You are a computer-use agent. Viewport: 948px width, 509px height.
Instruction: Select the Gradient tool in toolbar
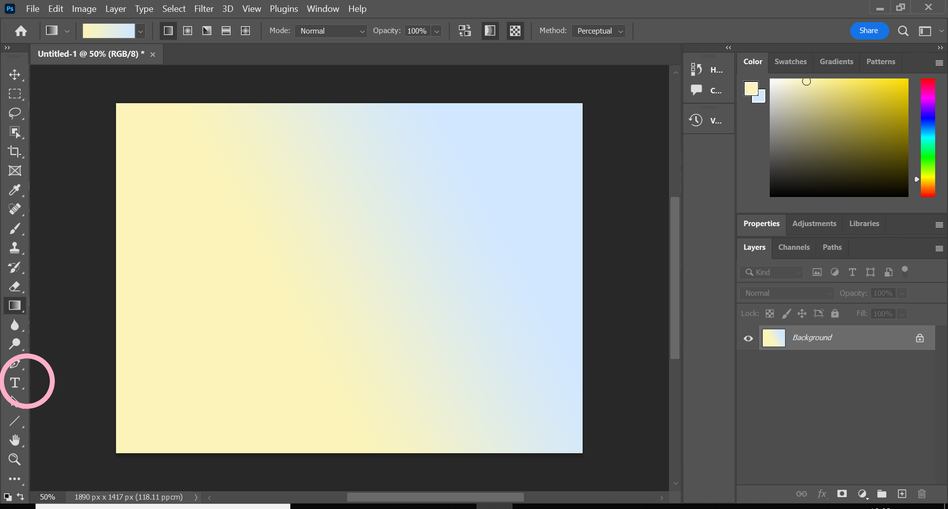point(15,306)
